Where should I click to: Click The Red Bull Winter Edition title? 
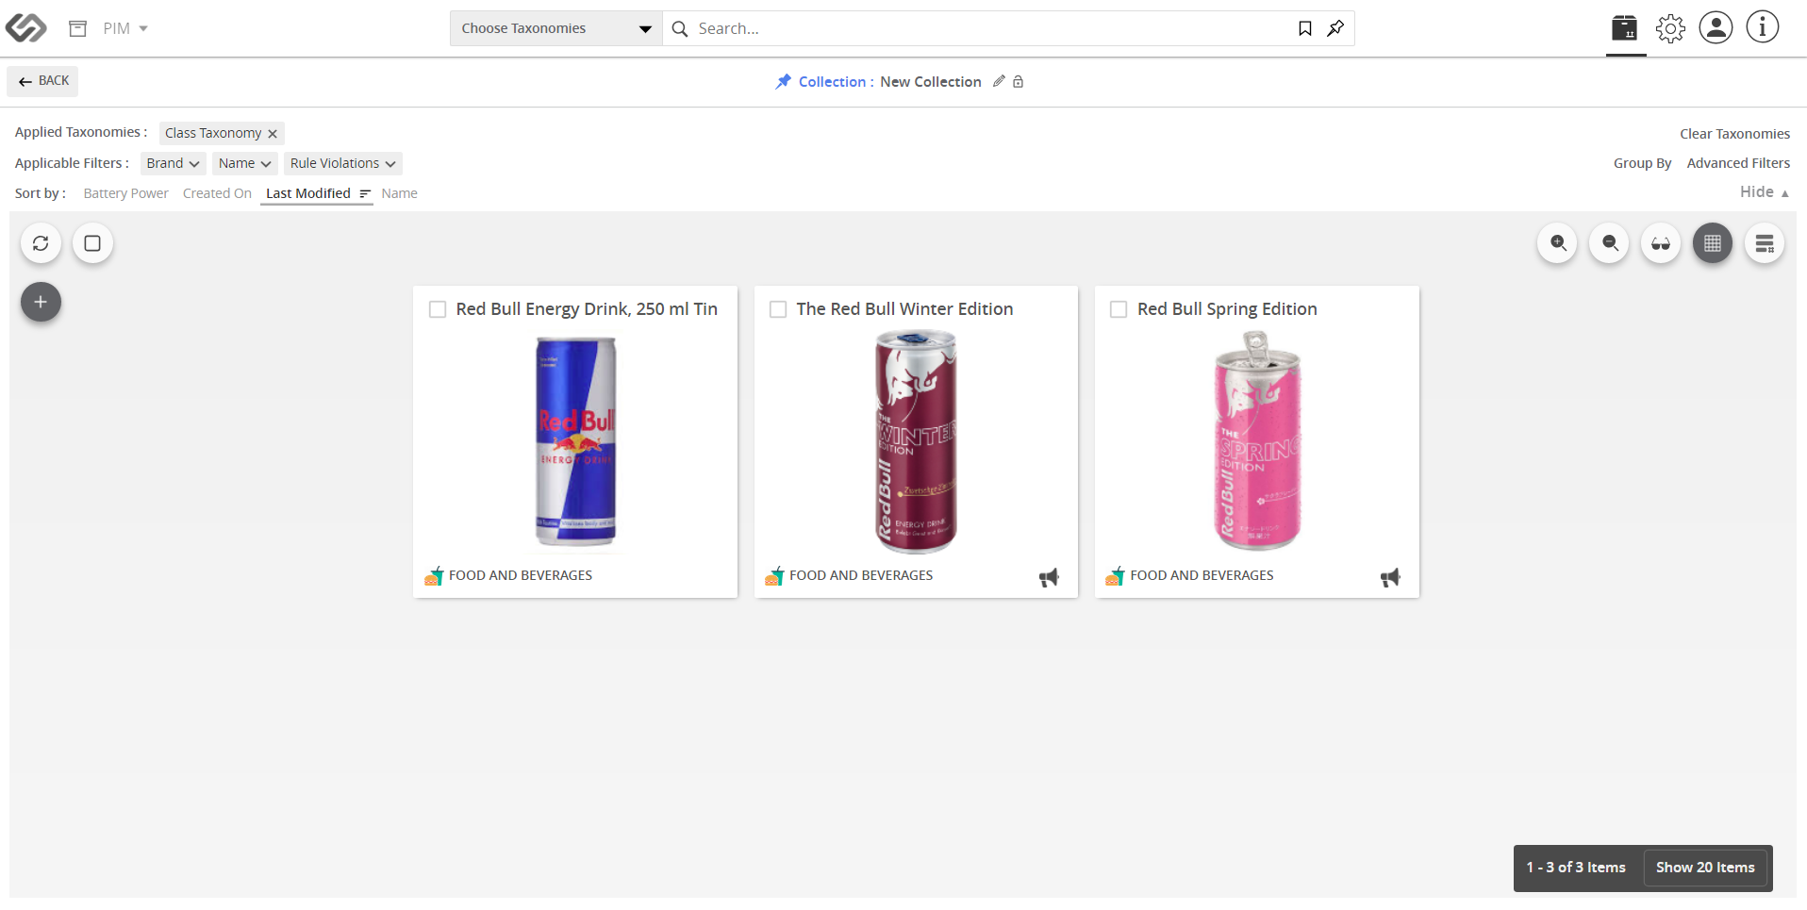(904, 309)
